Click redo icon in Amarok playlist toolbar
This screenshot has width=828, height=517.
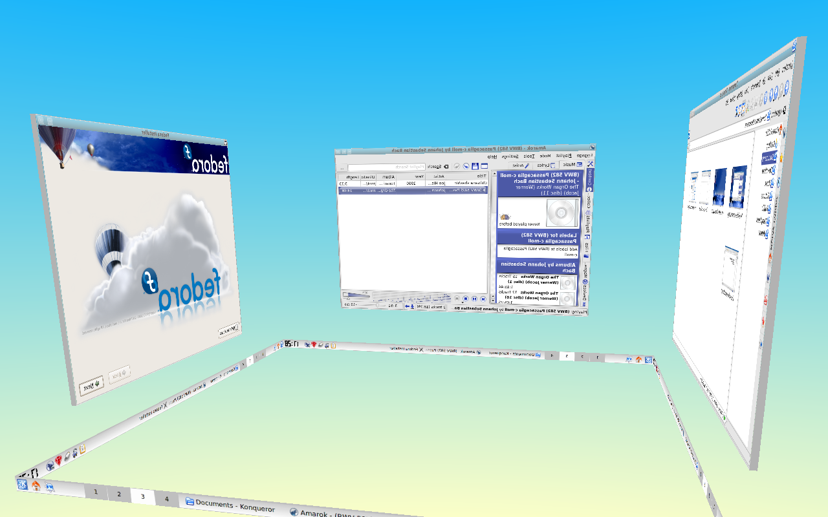(x=457, y=166)
